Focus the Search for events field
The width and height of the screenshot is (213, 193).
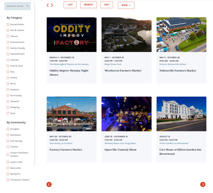pyautogui.click(x=18, y=6)
